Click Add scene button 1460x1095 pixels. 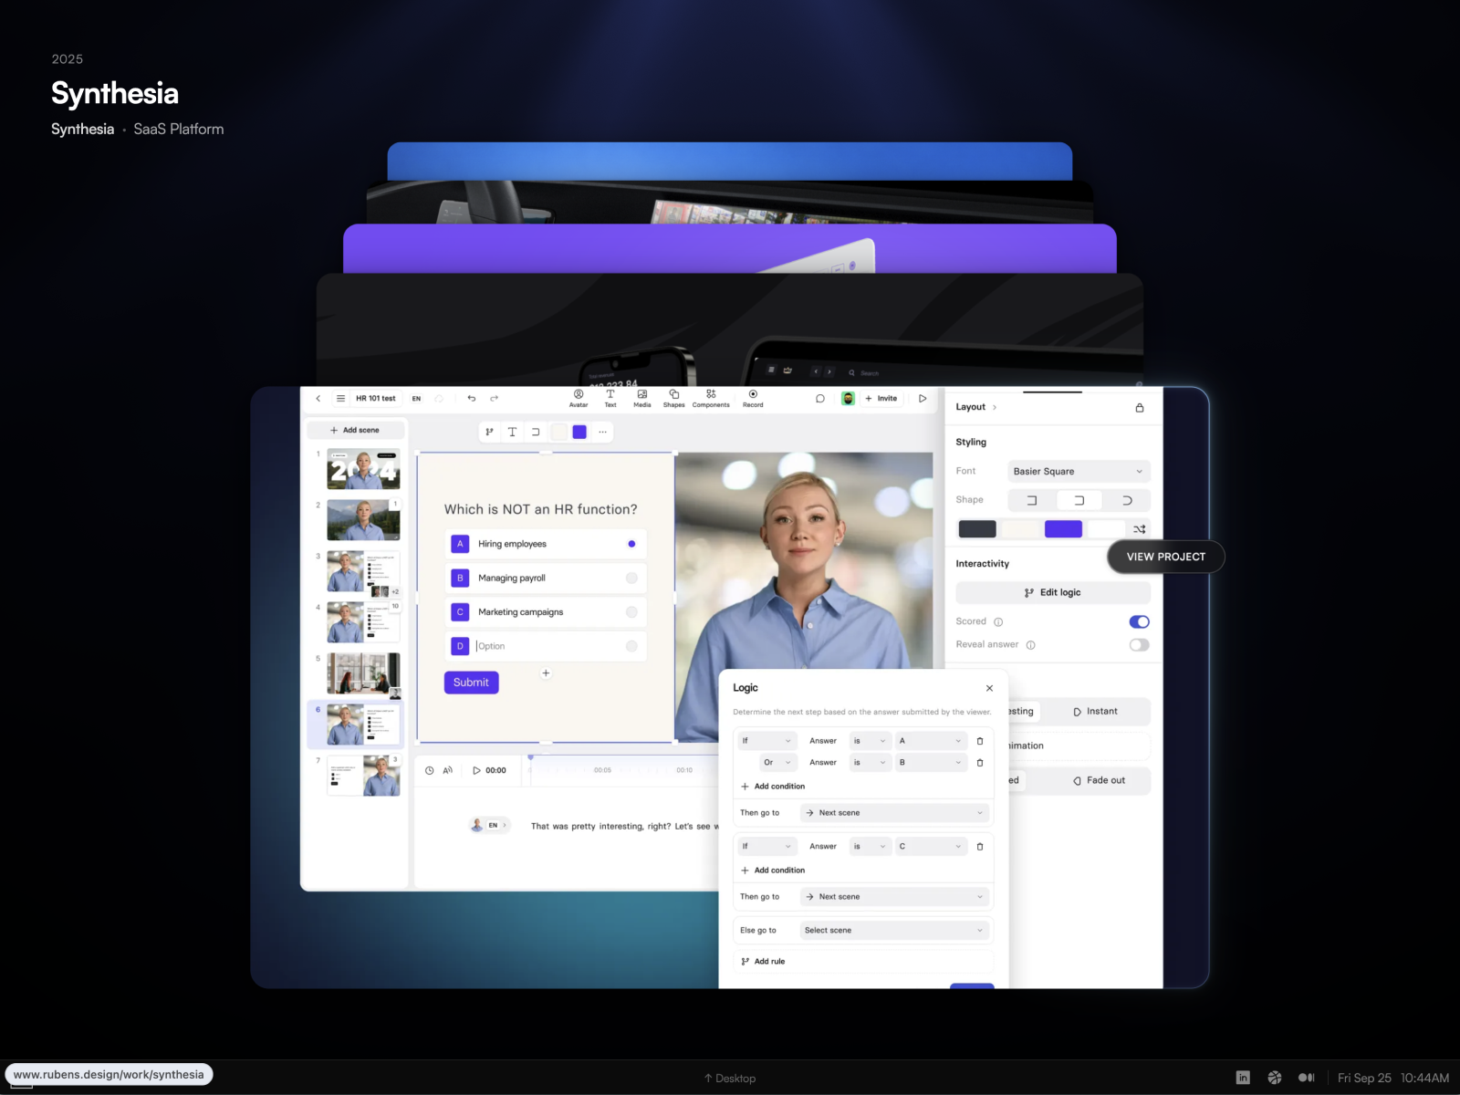(x=355, y=430)
